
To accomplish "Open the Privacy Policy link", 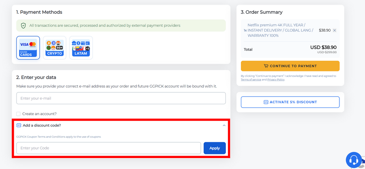I will pos(276,80).
